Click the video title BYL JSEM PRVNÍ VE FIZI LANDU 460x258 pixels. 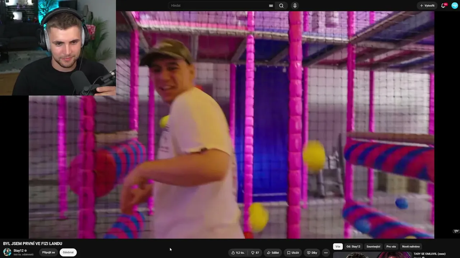click(33, 244)
